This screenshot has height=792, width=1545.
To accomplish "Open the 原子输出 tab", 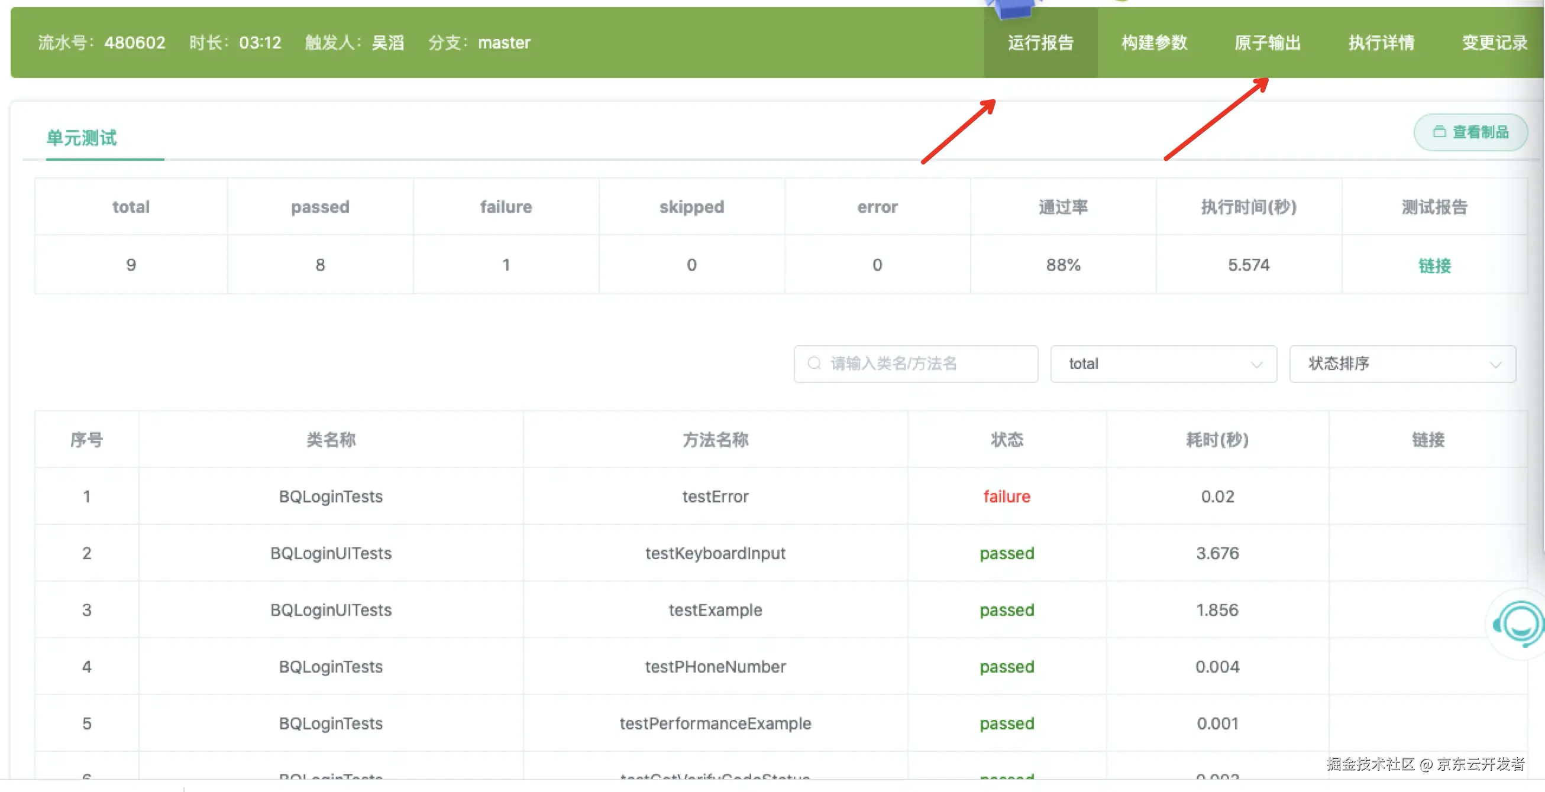I will click(1268, 43).
